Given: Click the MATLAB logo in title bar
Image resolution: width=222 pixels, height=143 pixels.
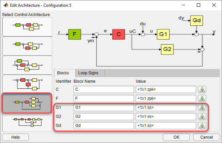Looking at the screenshot, I should coord(6,5).
